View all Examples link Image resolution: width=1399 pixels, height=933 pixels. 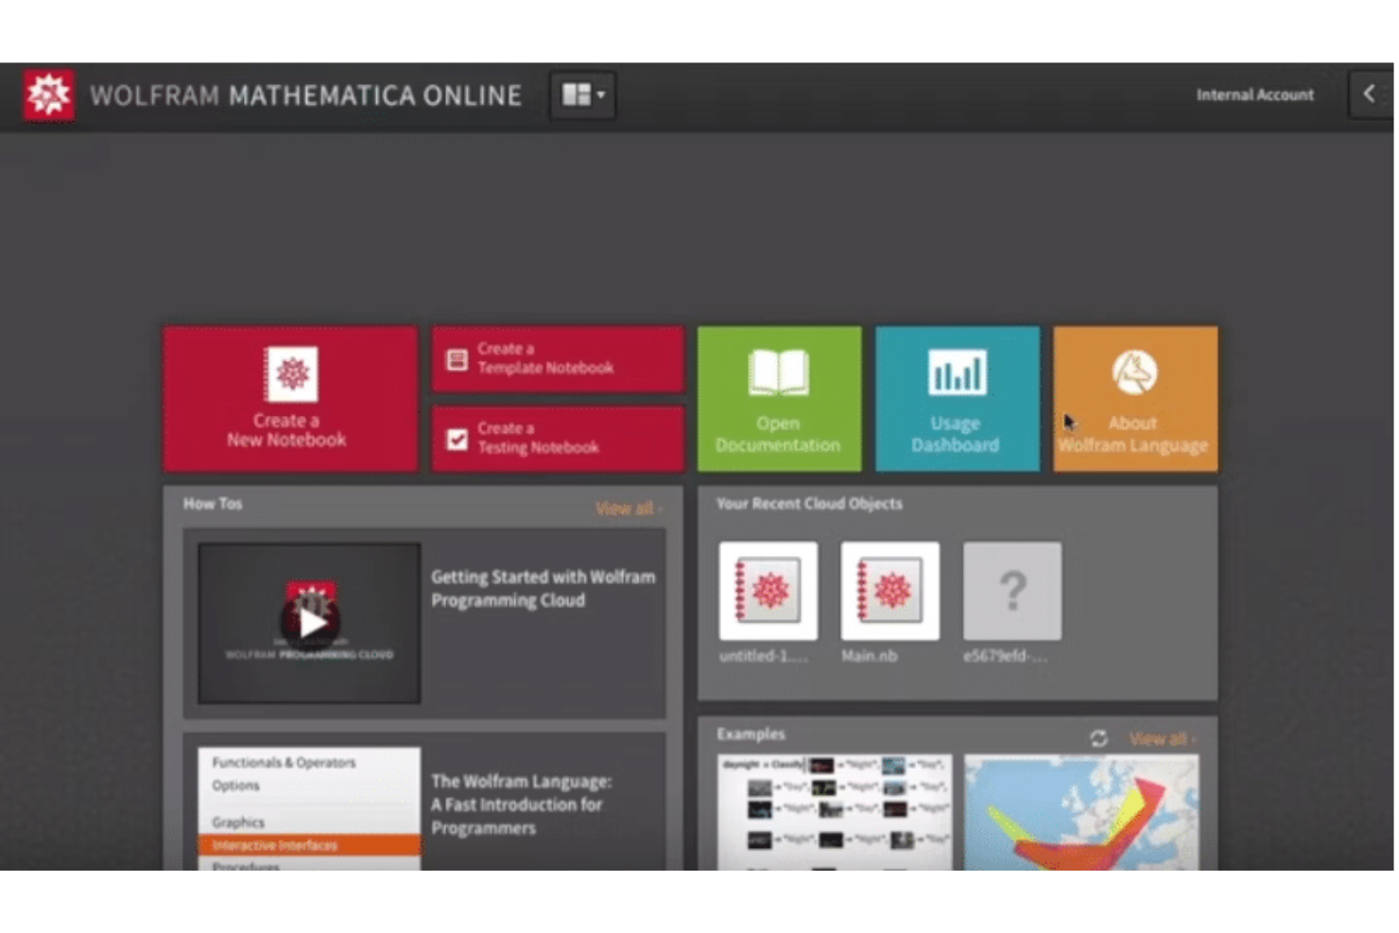tap(1162, 738)
